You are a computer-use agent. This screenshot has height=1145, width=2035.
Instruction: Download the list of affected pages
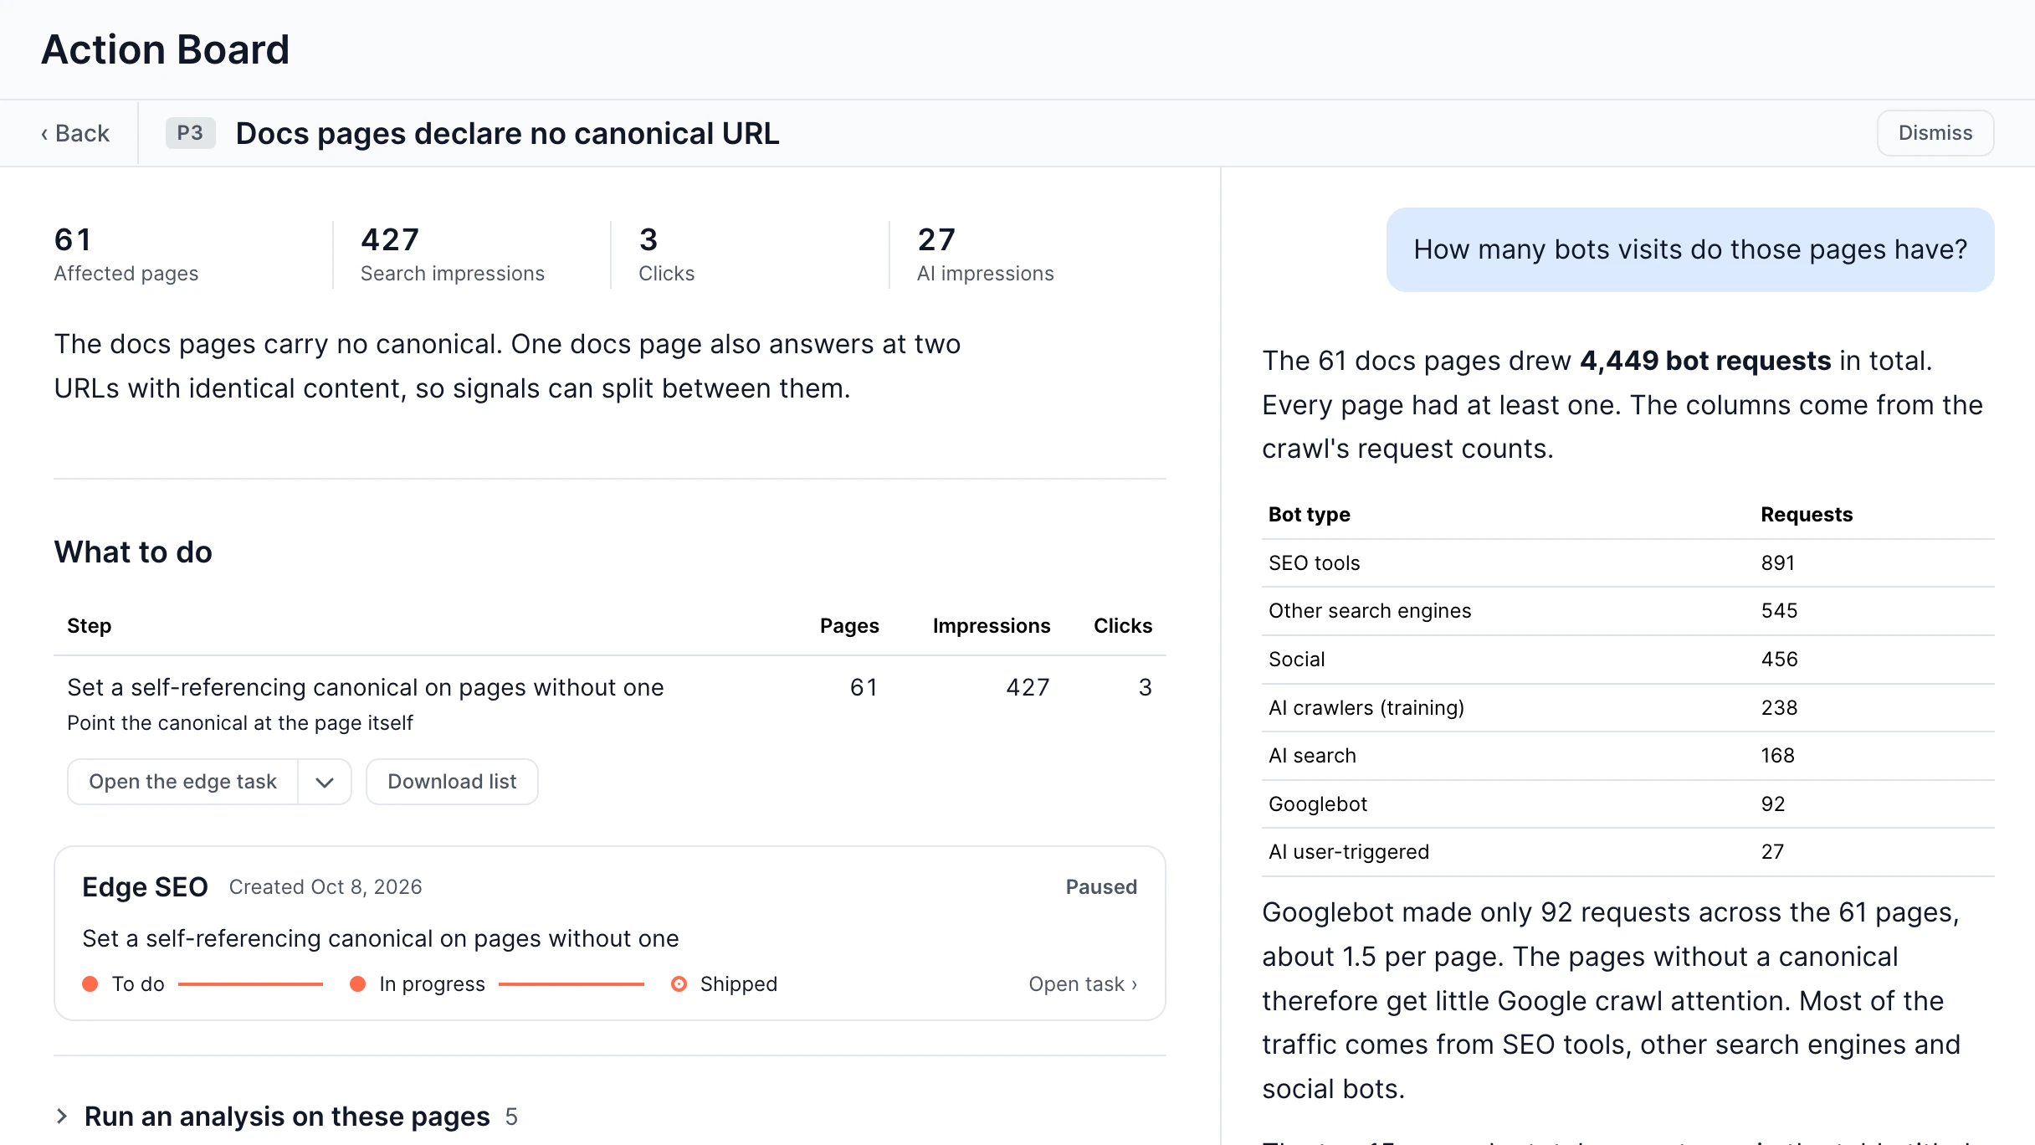pos(452,782)
